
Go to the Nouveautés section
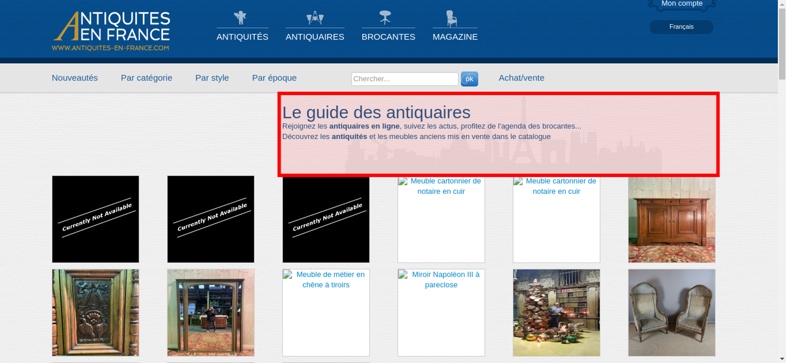(x=75, y=78)
